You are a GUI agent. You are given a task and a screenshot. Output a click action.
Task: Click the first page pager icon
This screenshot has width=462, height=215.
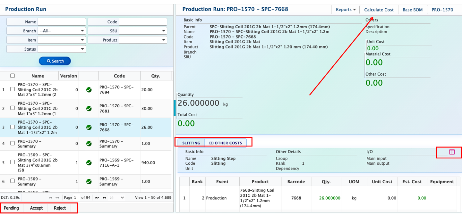[x=50, y=198]
